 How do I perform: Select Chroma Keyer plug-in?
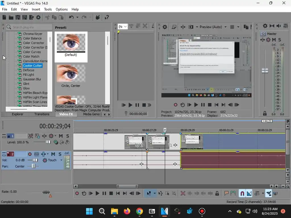tap(33, 34)
